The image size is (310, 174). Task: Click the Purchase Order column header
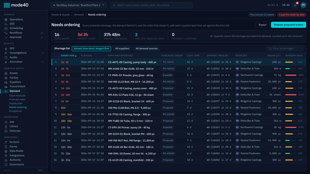click(x=172, y=56)
